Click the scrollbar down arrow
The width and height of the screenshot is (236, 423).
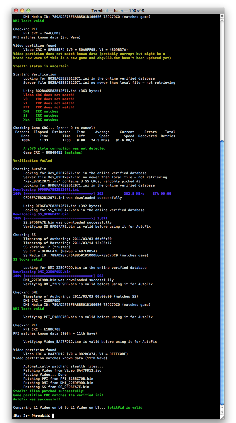222,412
